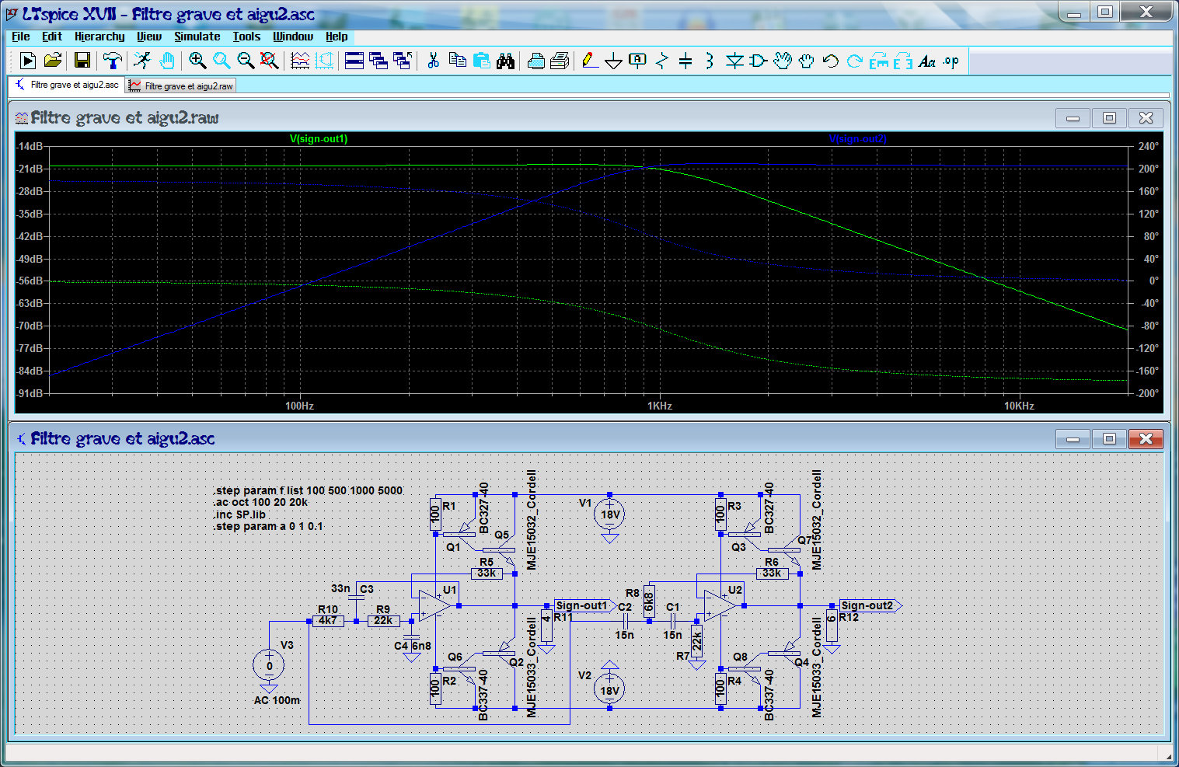Open the Help menu
Image resolution: width=1179 pixels, height=767 pixels.
pyautogui.click(x=337, y=37)
